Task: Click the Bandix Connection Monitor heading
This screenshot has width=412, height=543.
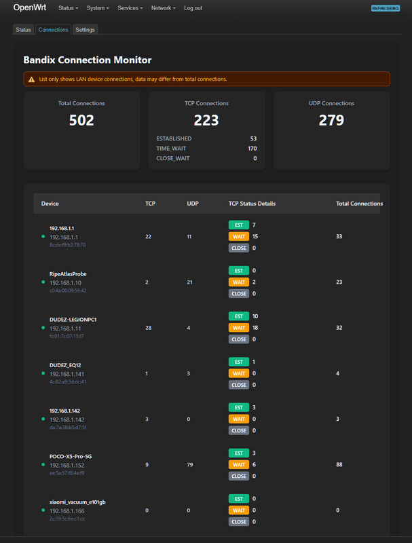Action: coord(88,60)
